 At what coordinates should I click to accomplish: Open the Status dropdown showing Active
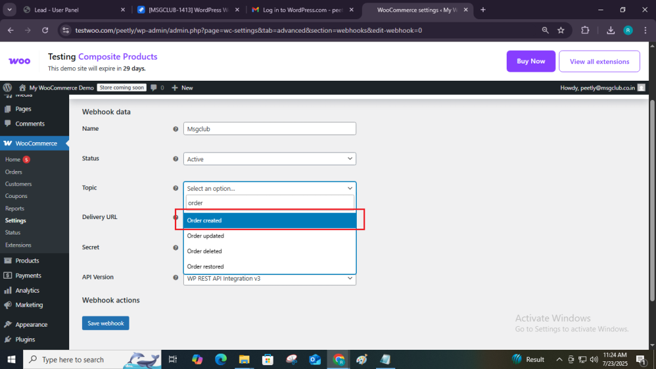(x=270, y=159)
